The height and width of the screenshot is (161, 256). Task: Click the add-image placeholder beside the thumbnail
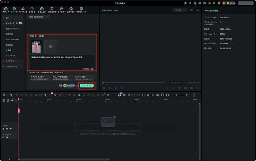point(51,46)
